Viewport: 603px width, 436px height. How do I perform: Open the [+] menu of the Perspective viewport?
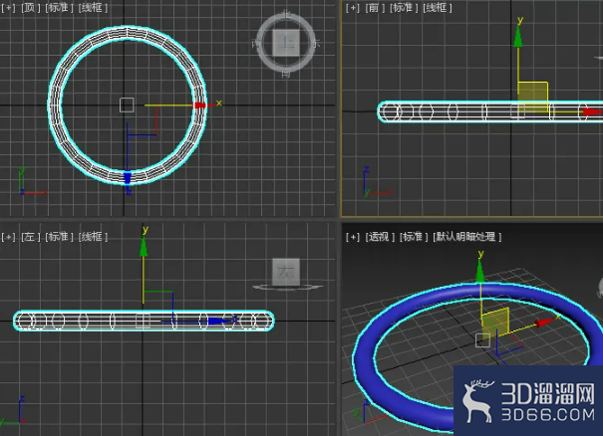coord(352,237)
